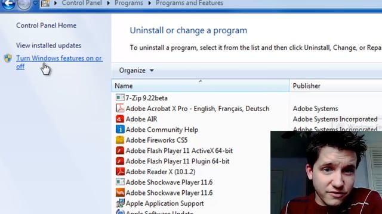This screenshot has width=382, height=214.
Task: Expand the arrow before Control Panel breadcrumb
Action: 56,4
